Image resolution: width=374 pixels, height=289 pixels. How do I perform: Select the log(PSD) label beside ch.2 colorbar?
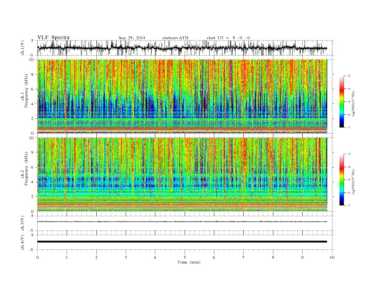(x=354, y=181)
